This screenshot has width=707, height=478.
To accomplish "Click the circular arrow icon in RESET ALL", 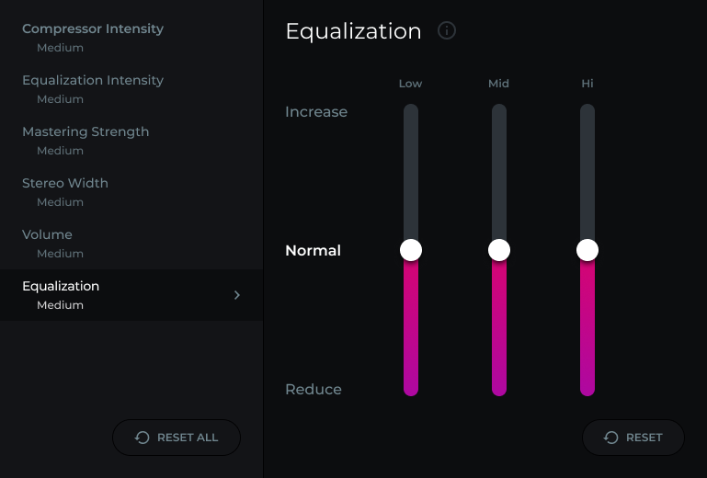I will [142, 438].
